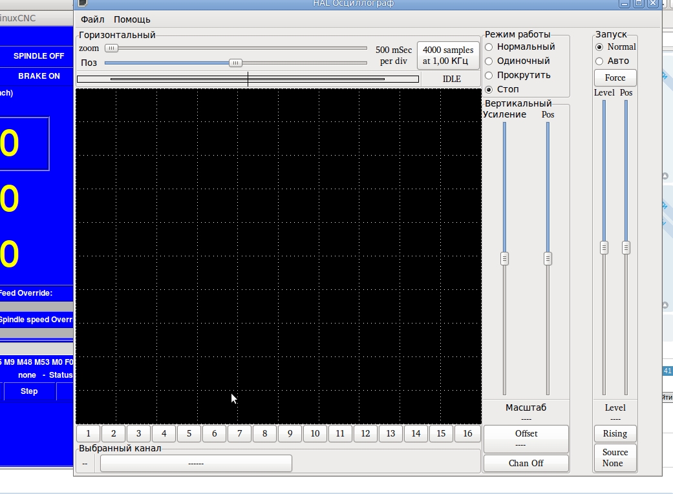
Task: Select channel 2 button
Action: pyautogui.click(x=114, y=433)
